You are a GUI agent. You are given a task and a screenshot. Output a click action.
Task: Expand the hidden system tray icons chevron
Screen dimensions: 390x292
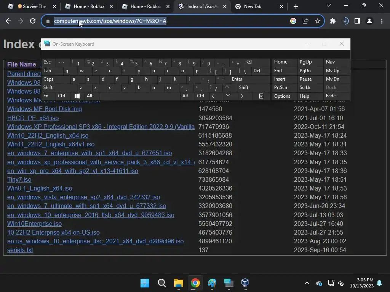coord(307,283)
